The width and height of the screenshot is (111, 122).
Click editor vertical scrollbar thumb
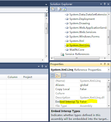[47, 28]
